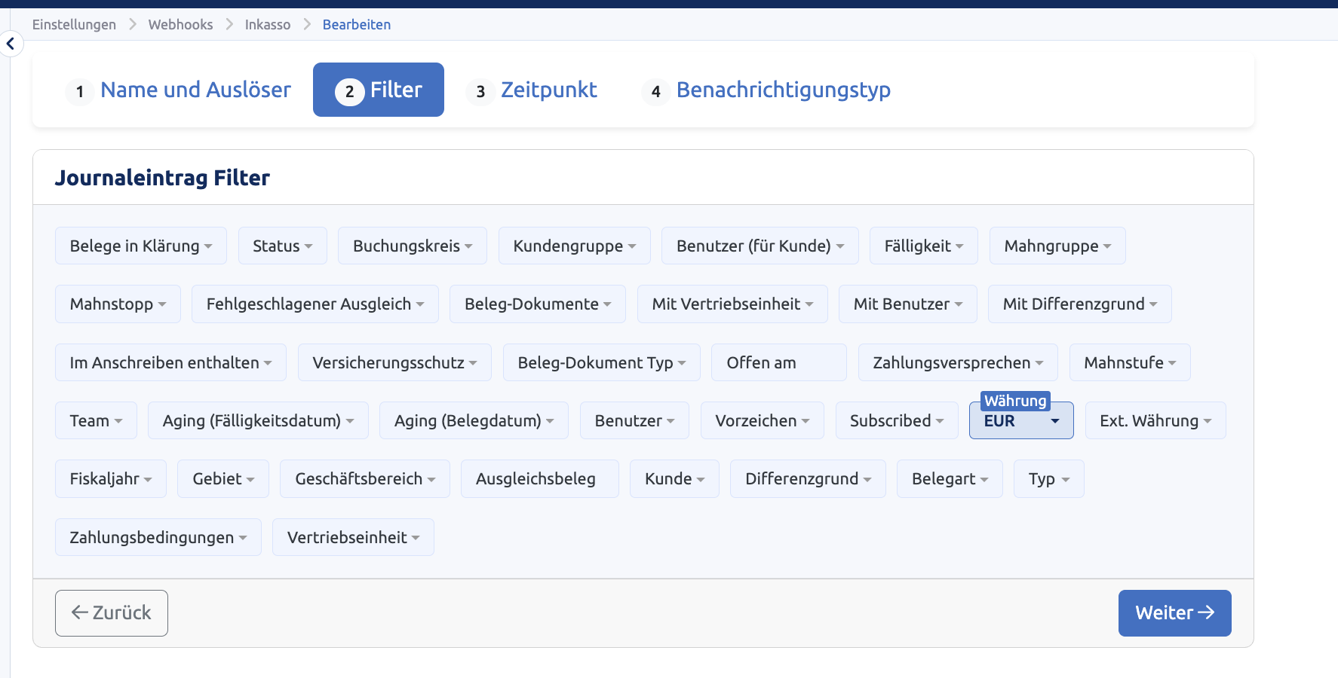Open Beleg-Dokumente dropdown

(x=538, y=304)
